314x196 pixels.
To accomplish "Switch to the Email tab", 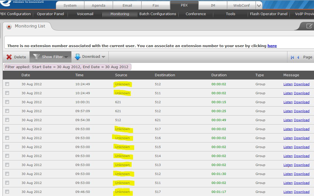I will coord(127,5).
